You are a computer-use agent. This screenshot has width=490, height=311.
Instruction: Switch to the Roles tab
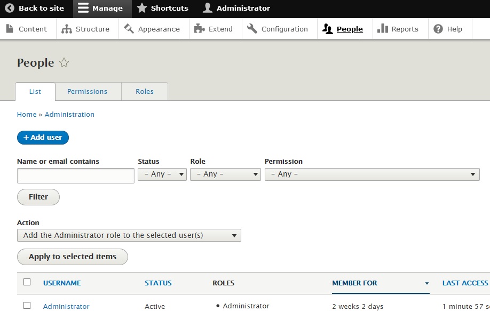click(145, 92)
